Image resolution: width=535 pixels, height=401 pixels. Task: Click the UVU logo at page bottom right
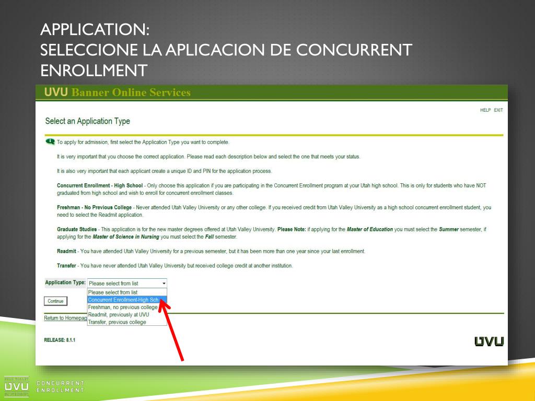tap(489, 341)
